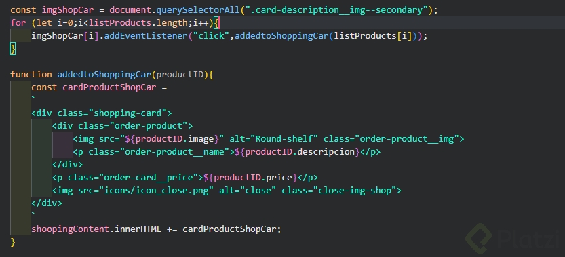This screenshot has height=257, width=565.
Task: Click the ${productID.image} template expression
Action: click(x=172, y=139)
